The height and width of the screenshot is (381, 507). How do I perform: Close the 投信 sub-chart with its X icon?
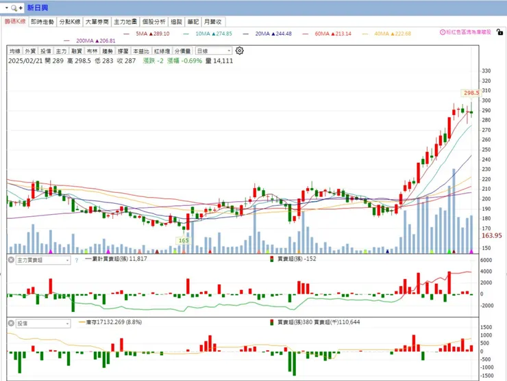[x=11, y=324]
